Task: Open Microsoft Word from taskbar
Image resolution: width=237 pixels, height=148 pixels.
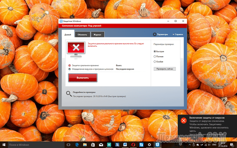Action: [125, 145]
